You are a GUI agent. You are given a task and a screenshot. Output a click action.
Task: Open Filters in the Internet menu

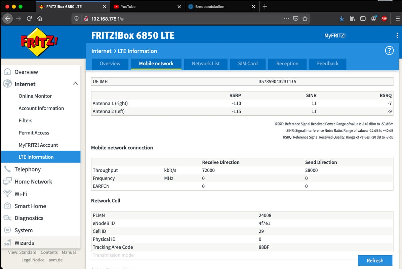pos(26,120)
